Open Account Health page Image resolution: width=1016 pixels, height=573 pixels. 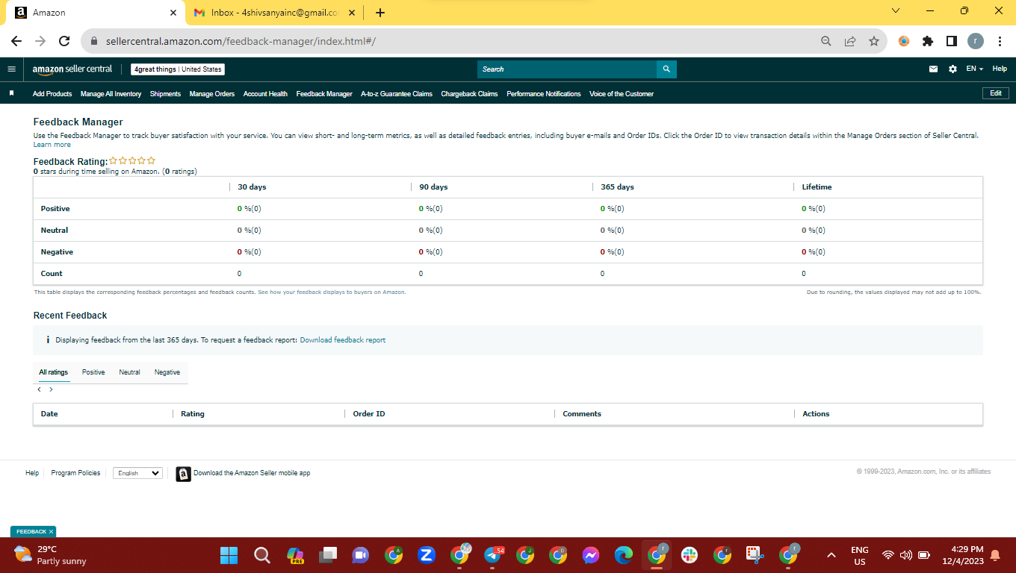[265, 94]
